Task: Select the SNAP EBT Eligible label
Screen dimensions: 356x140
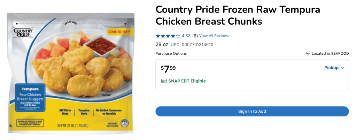Action: pyautogui.click(x=187, y=81)
